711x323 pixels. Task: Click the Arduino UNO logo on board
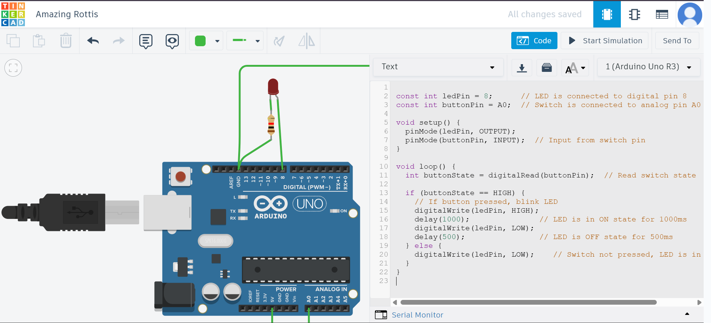[290, 207]
